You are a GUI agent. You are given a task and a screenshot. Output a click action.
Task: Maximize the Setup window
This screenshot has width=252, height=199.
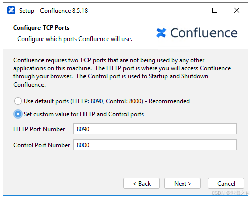(215, 10)
